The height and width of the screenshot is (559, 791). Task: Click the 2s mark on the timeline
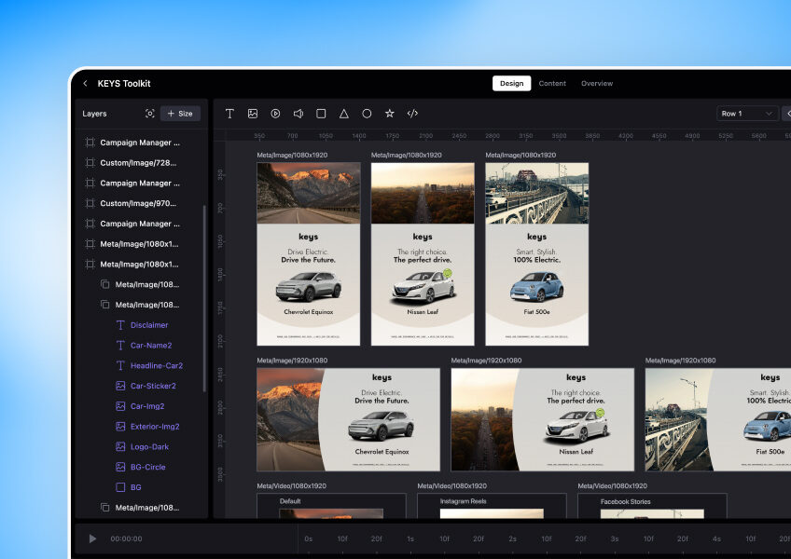click(512, 539)
